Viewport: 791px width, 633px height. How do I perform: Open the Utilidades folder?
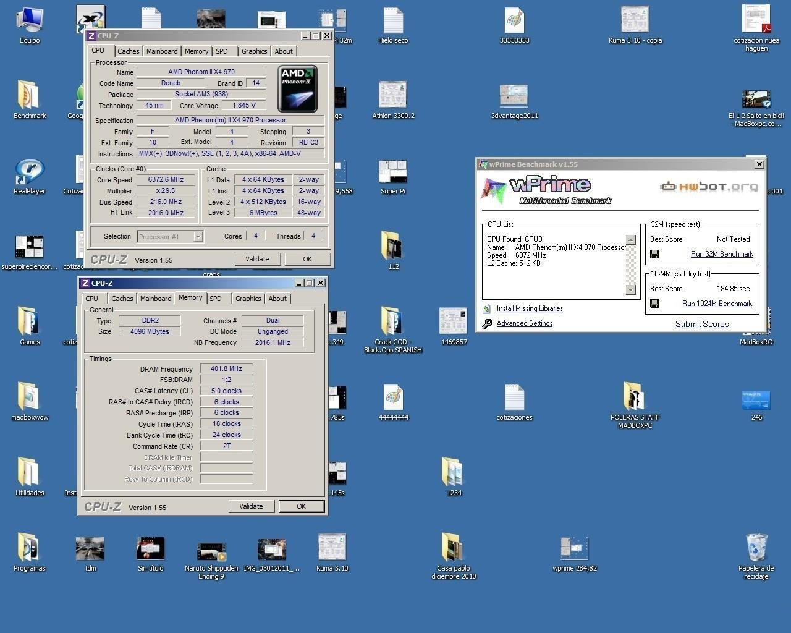29,477
